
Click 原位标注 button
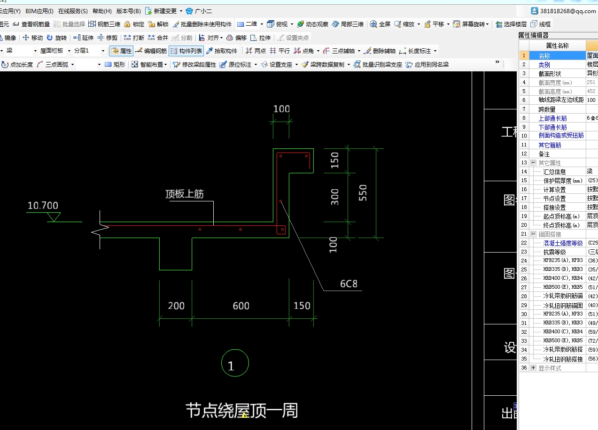coord(236,64)
